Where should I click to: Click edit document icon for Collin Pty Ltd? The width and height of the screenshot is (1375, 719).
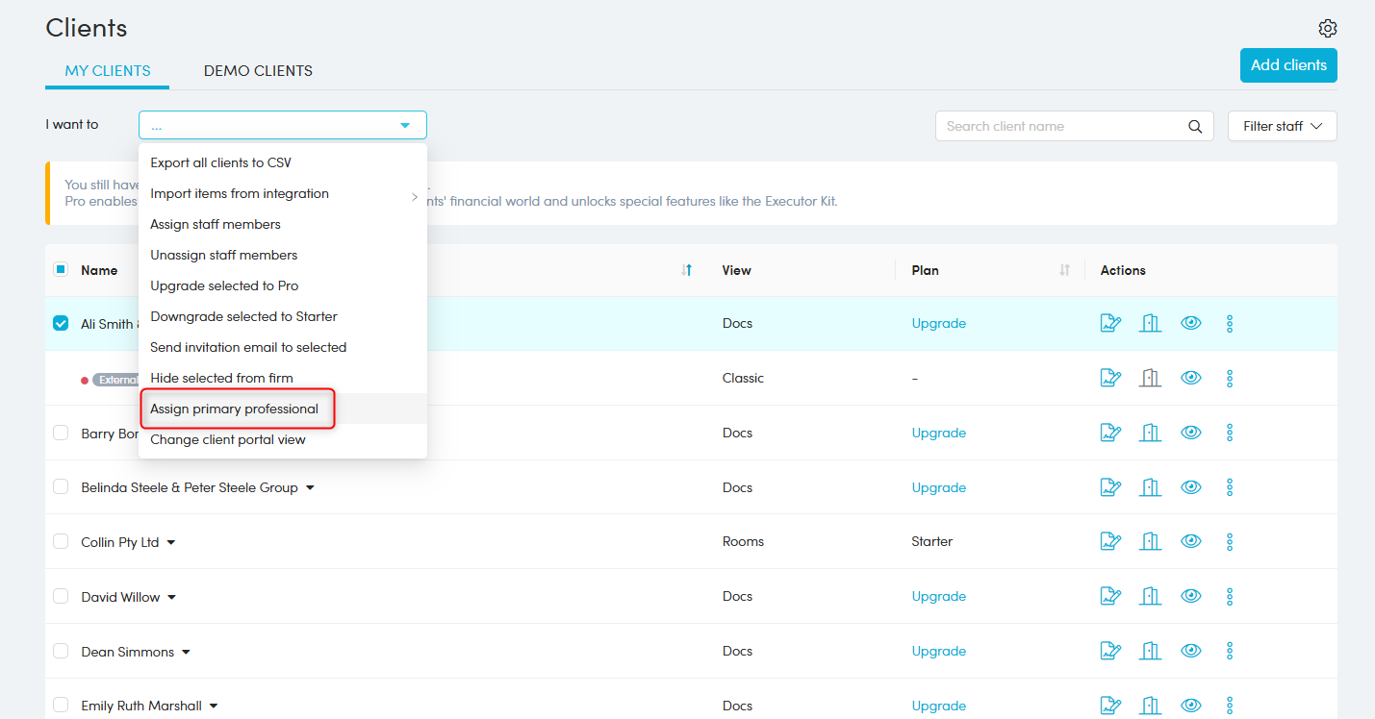tap(1110, 542)
